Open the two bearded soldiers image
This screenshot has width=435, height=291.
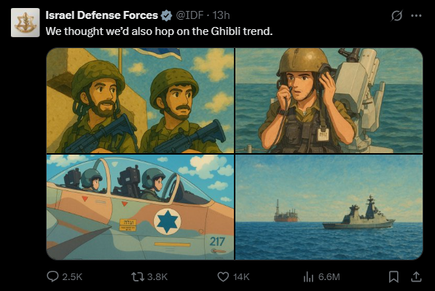[x=140, y=101]
